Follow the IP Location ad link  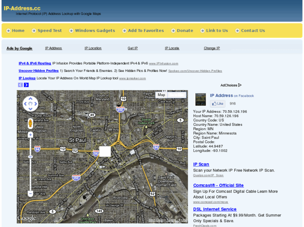(x=93, y=48)
